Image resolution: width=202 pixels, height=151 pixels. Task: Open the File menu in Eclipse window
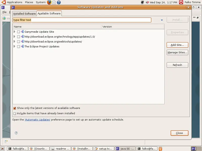(x=5, y=12)
